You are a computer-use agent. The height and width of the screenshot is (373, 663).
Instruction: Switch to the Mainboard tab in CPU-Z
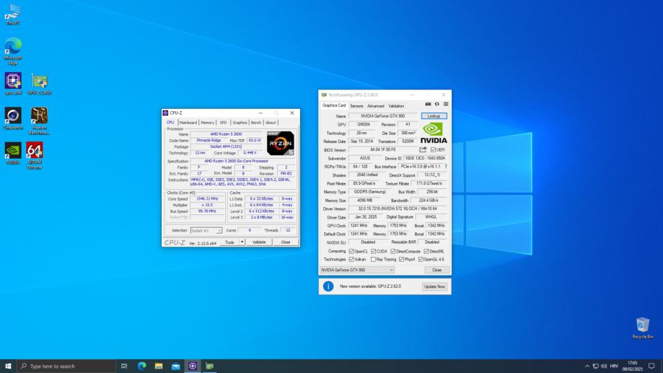pyautogui.click(x=188, y=123)
